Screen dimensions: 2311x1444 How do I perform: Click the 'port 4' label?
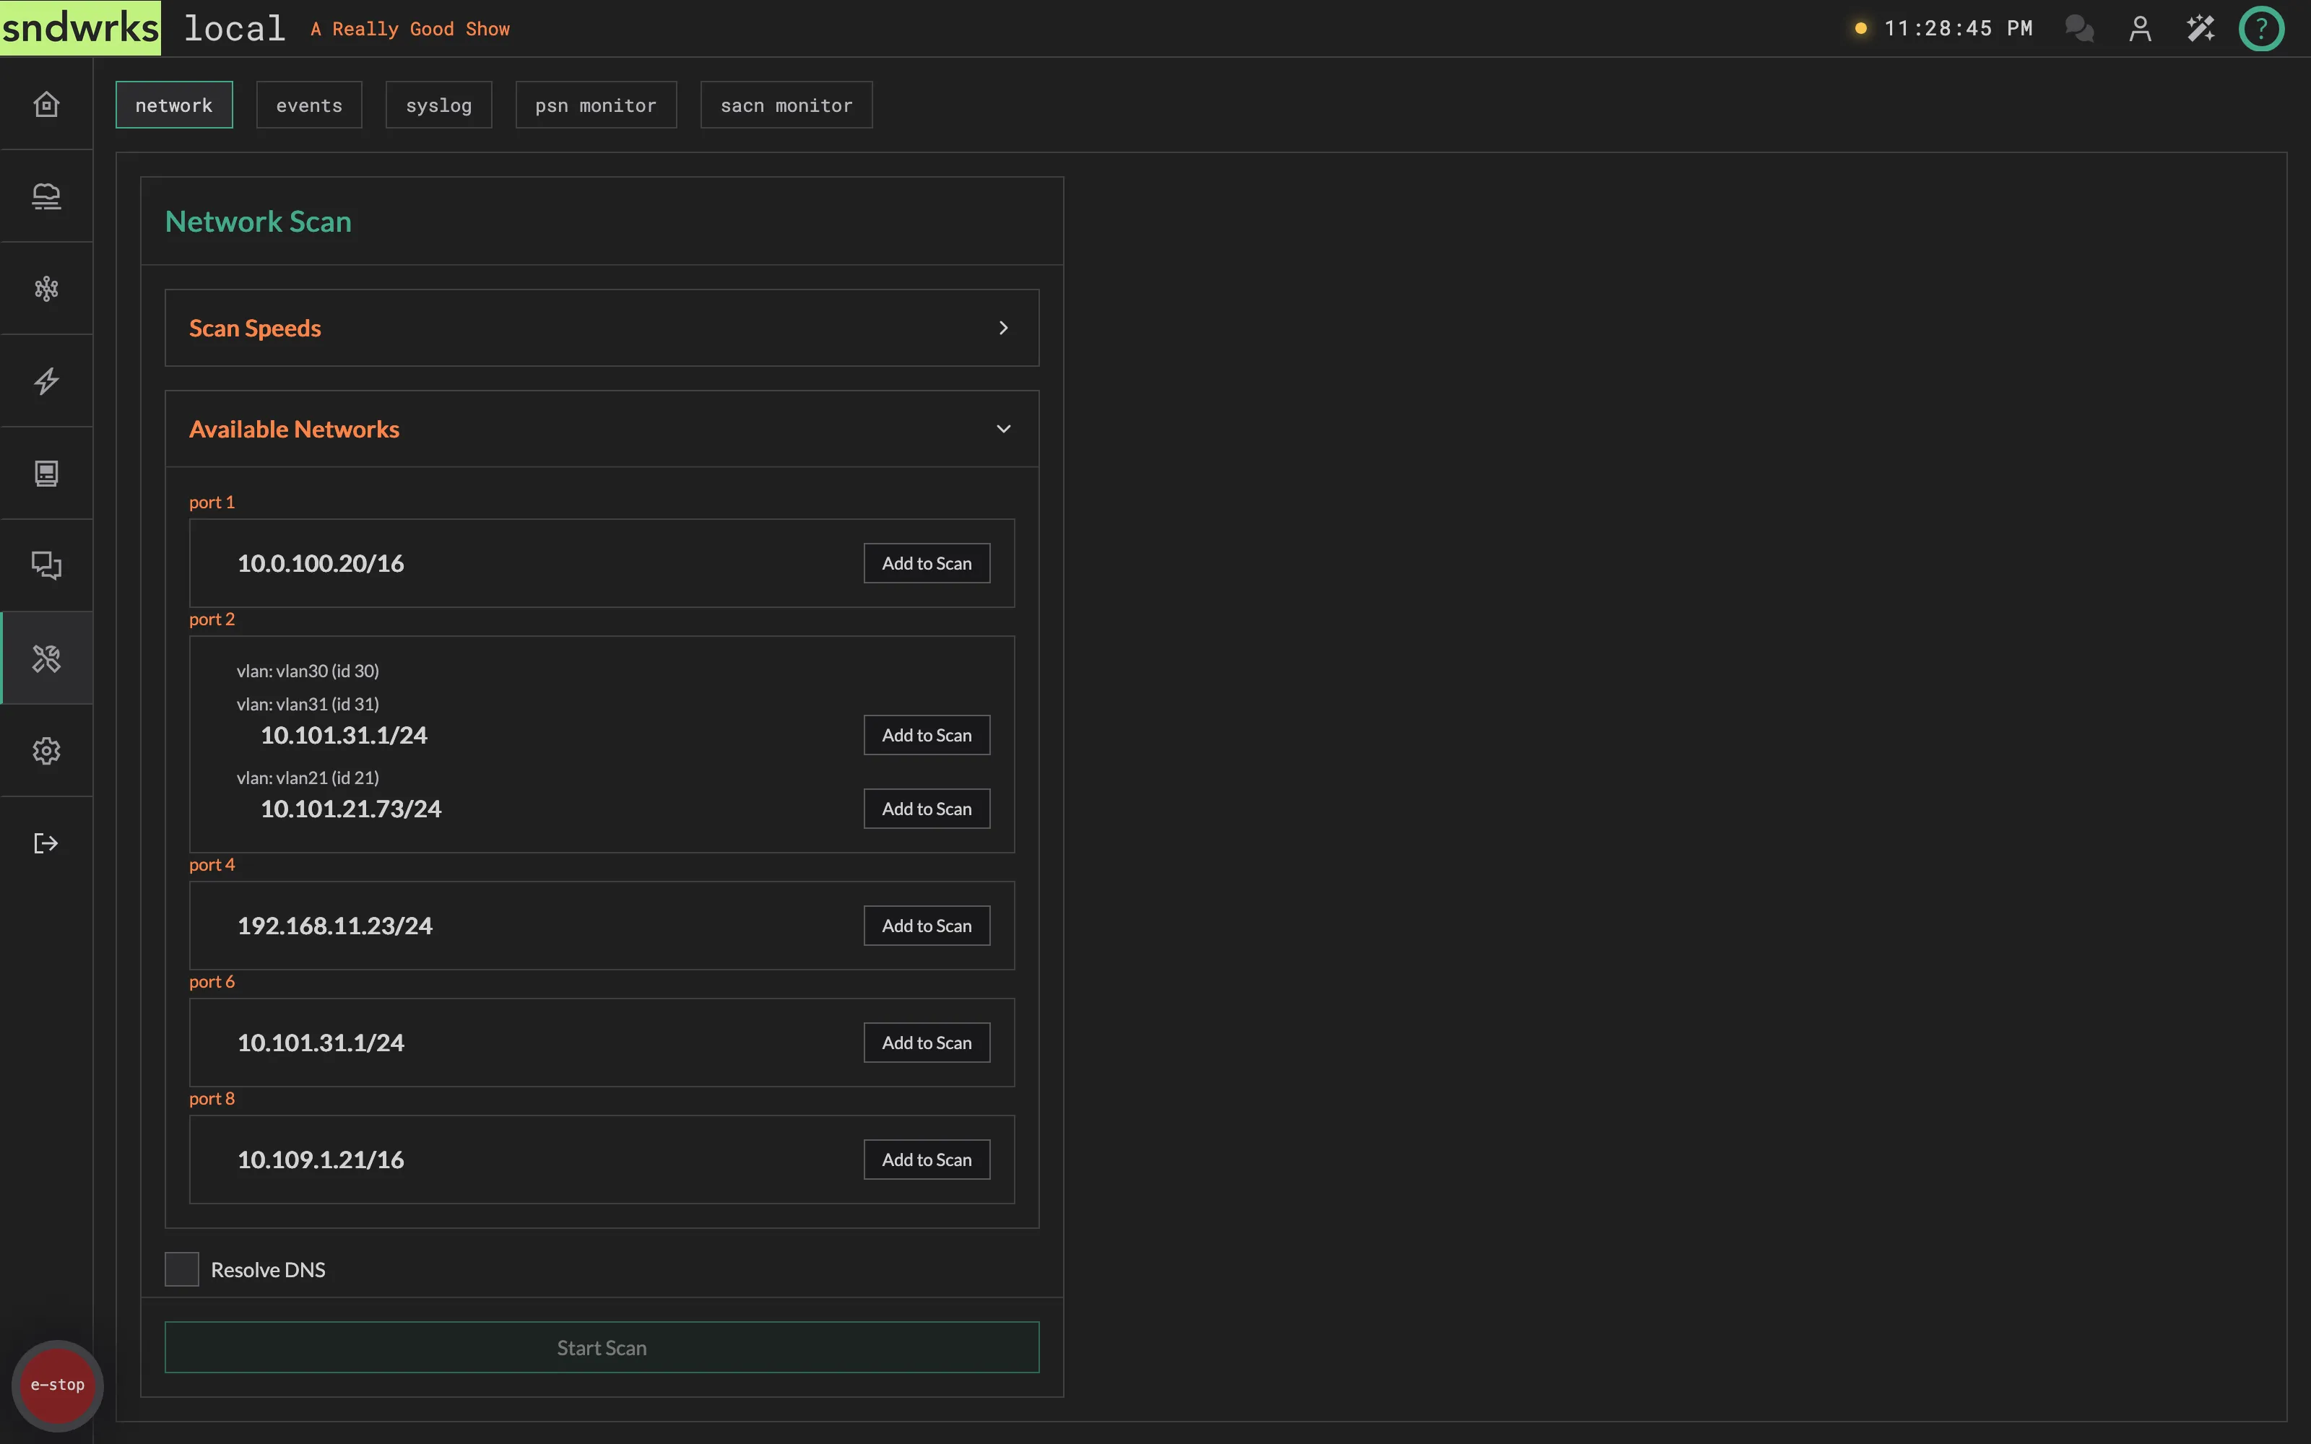click(x=211, y=864)
